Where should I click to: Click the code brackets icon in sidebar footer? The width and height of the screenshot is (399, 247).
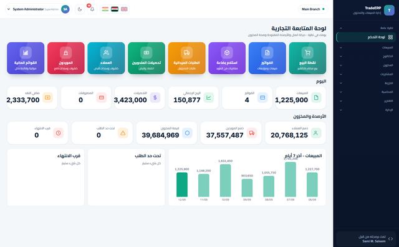coord(391,239)
